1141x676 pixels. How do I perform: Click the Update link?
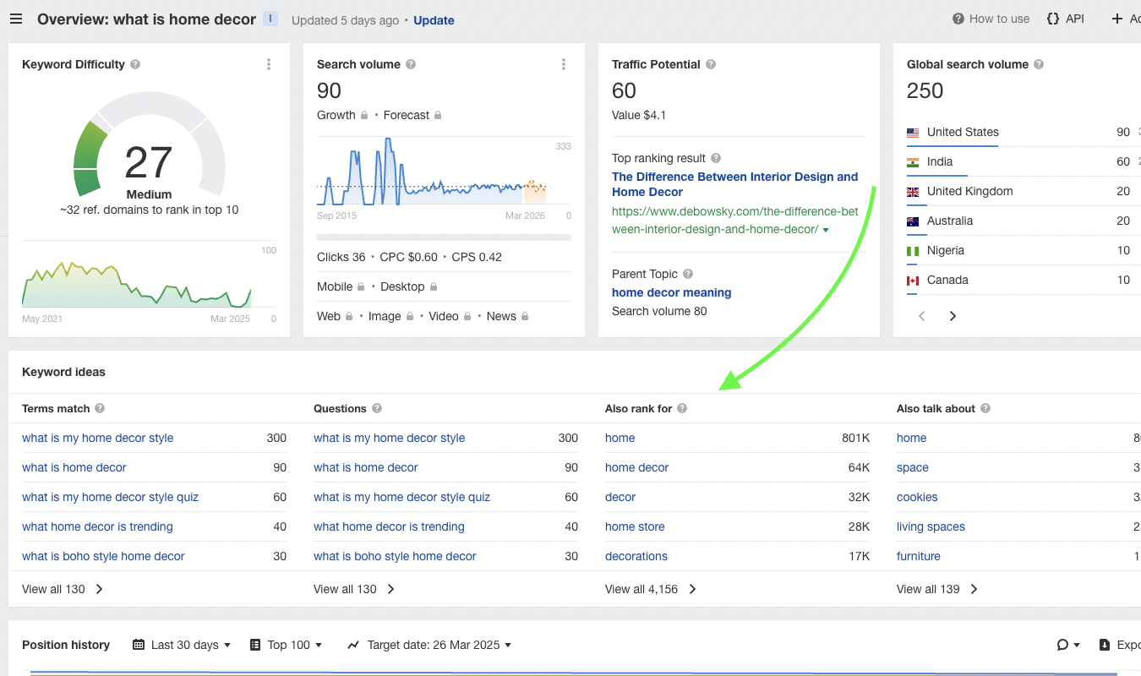[x=434, y=20]
